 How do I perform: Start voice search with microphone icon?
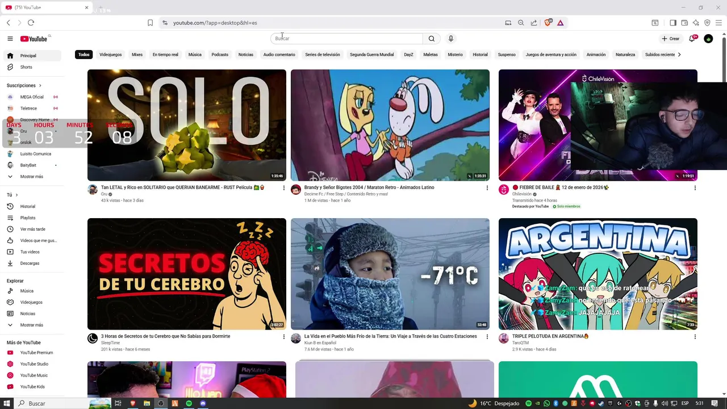[x=451, y=39]
